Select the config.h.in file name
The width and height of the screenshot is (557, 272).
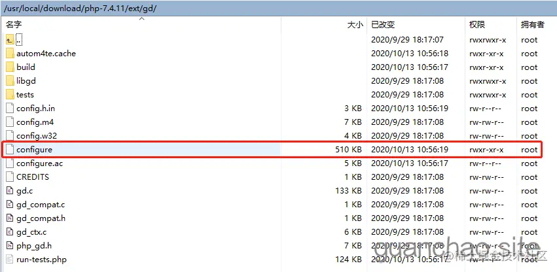[35, 109]
